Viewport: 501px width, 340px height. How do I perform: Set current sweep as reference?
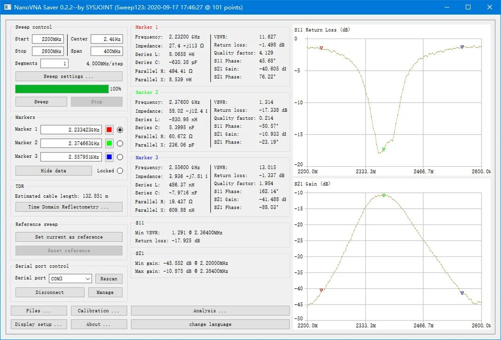(69, 236)
